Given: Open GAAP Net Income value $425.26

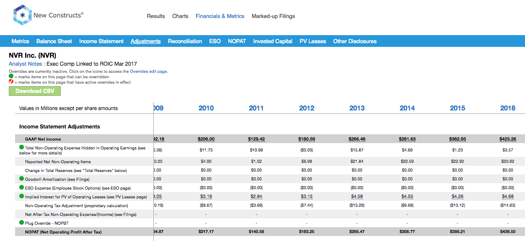Looking at the screenshot, I should 508,139.
